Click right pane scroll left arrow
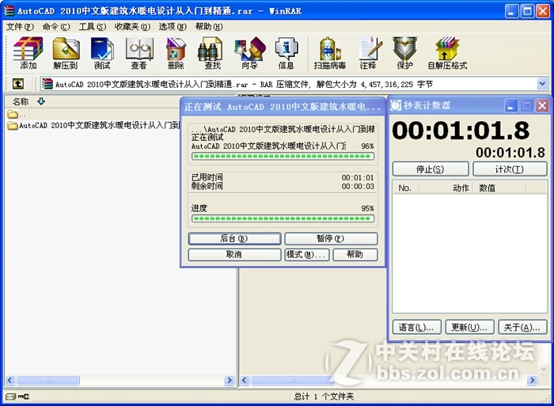The image size is (554, 406). click(x=245, y=380)
